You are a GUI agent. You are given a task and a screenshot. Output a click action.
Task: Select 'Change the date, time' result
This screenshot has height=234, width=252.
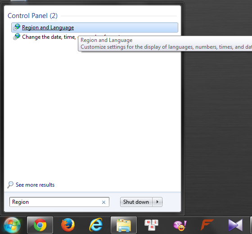(x=49, y=37)
